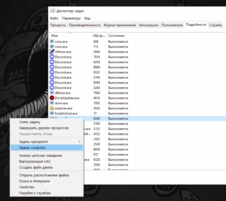Click the Discord icon for PID 2744

click(52, 78)
